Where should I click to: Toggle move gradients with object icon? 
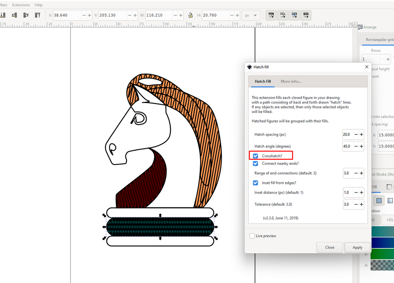click(x=294, y=15)
